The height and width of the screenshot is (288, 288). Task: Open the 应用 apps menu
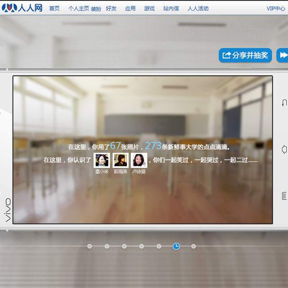tap(130, 9)
